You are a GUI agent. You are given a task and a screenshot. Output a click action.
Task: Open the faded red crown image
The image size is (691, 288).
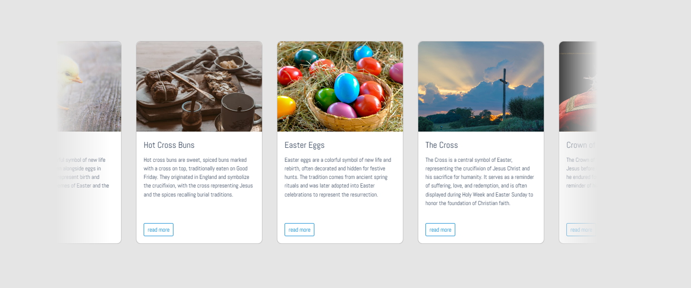(x=578, y=87)
